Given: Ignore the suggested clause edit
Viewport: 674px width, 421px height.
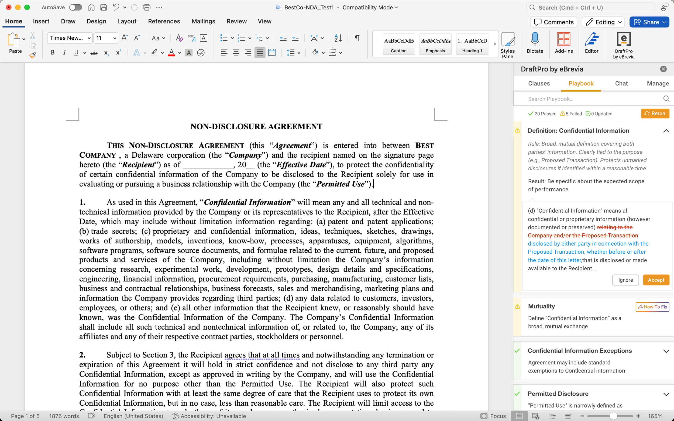Looking at the screenshot, I should [625, 280].
